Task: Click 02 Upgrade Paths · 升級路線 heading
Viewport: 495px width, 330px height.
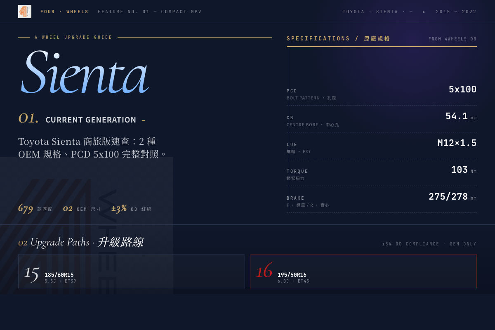Action: [x=81, y=242]
